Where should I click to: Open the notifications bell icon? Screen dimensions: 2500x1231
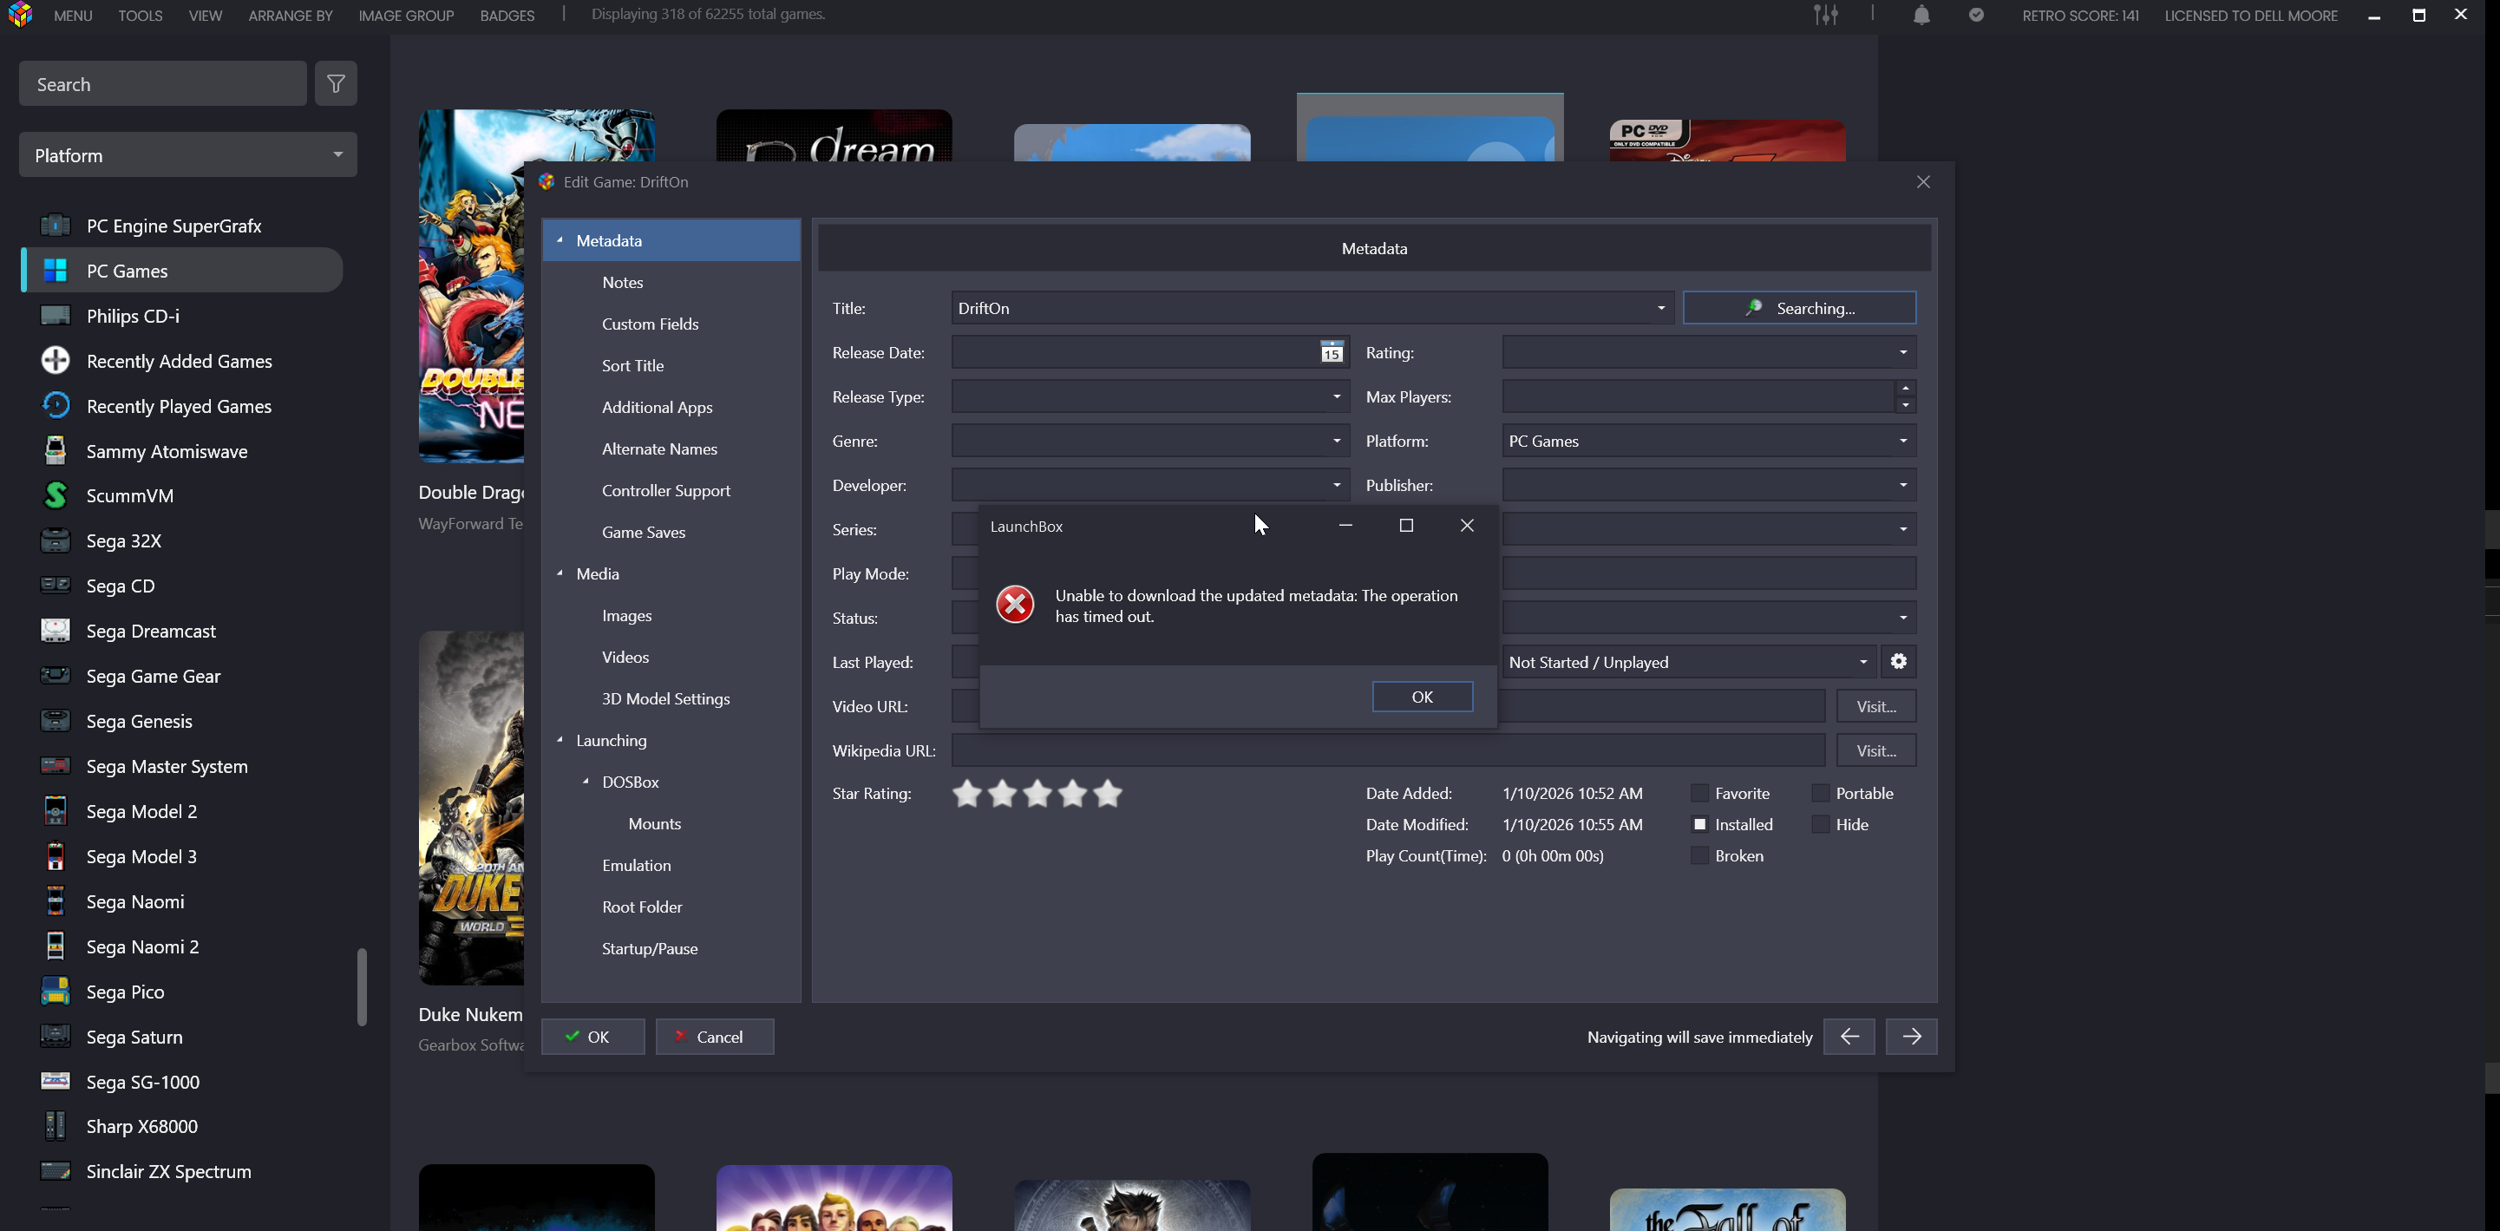(1921, 16)
